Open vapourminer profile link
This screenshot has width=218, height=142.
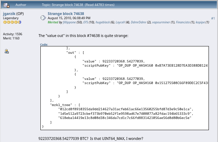pos(161,22)
